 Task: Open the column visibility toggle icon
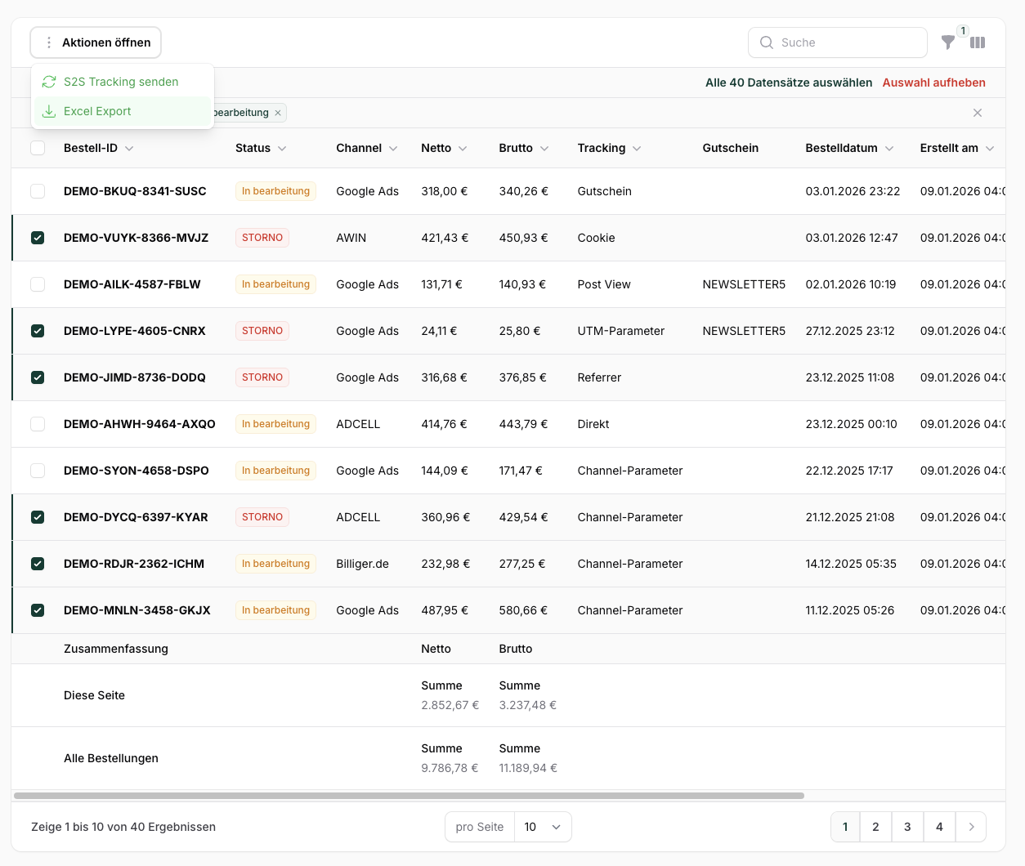(x=978, y=42)
